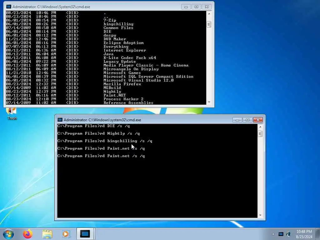Click the 'Common Files' directory entry
This screenshot has width=320, height=240.
pyautogui.click(x=118, y=28)
